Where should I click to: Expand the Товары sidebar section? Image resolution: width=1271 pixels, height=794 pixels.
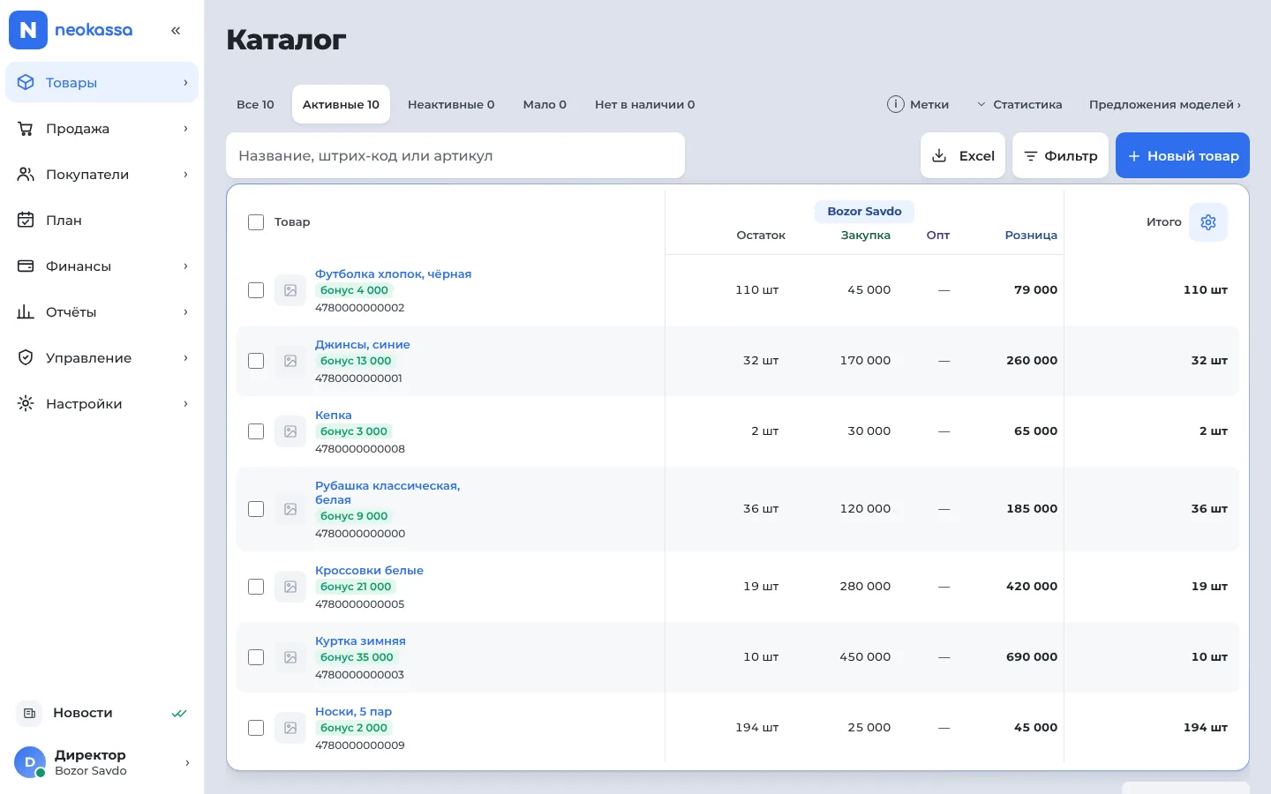coord(102,83)
